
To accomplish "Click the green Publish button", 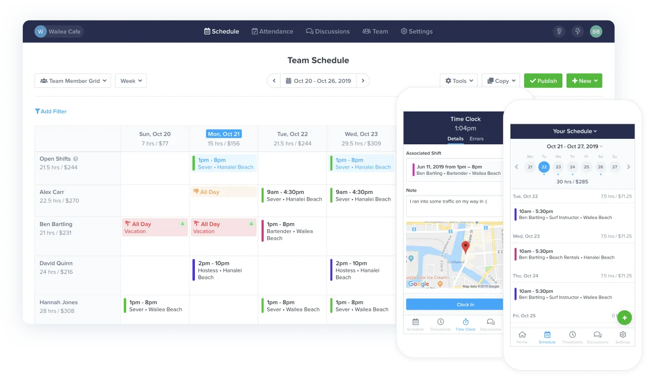I will coord(543,81).
